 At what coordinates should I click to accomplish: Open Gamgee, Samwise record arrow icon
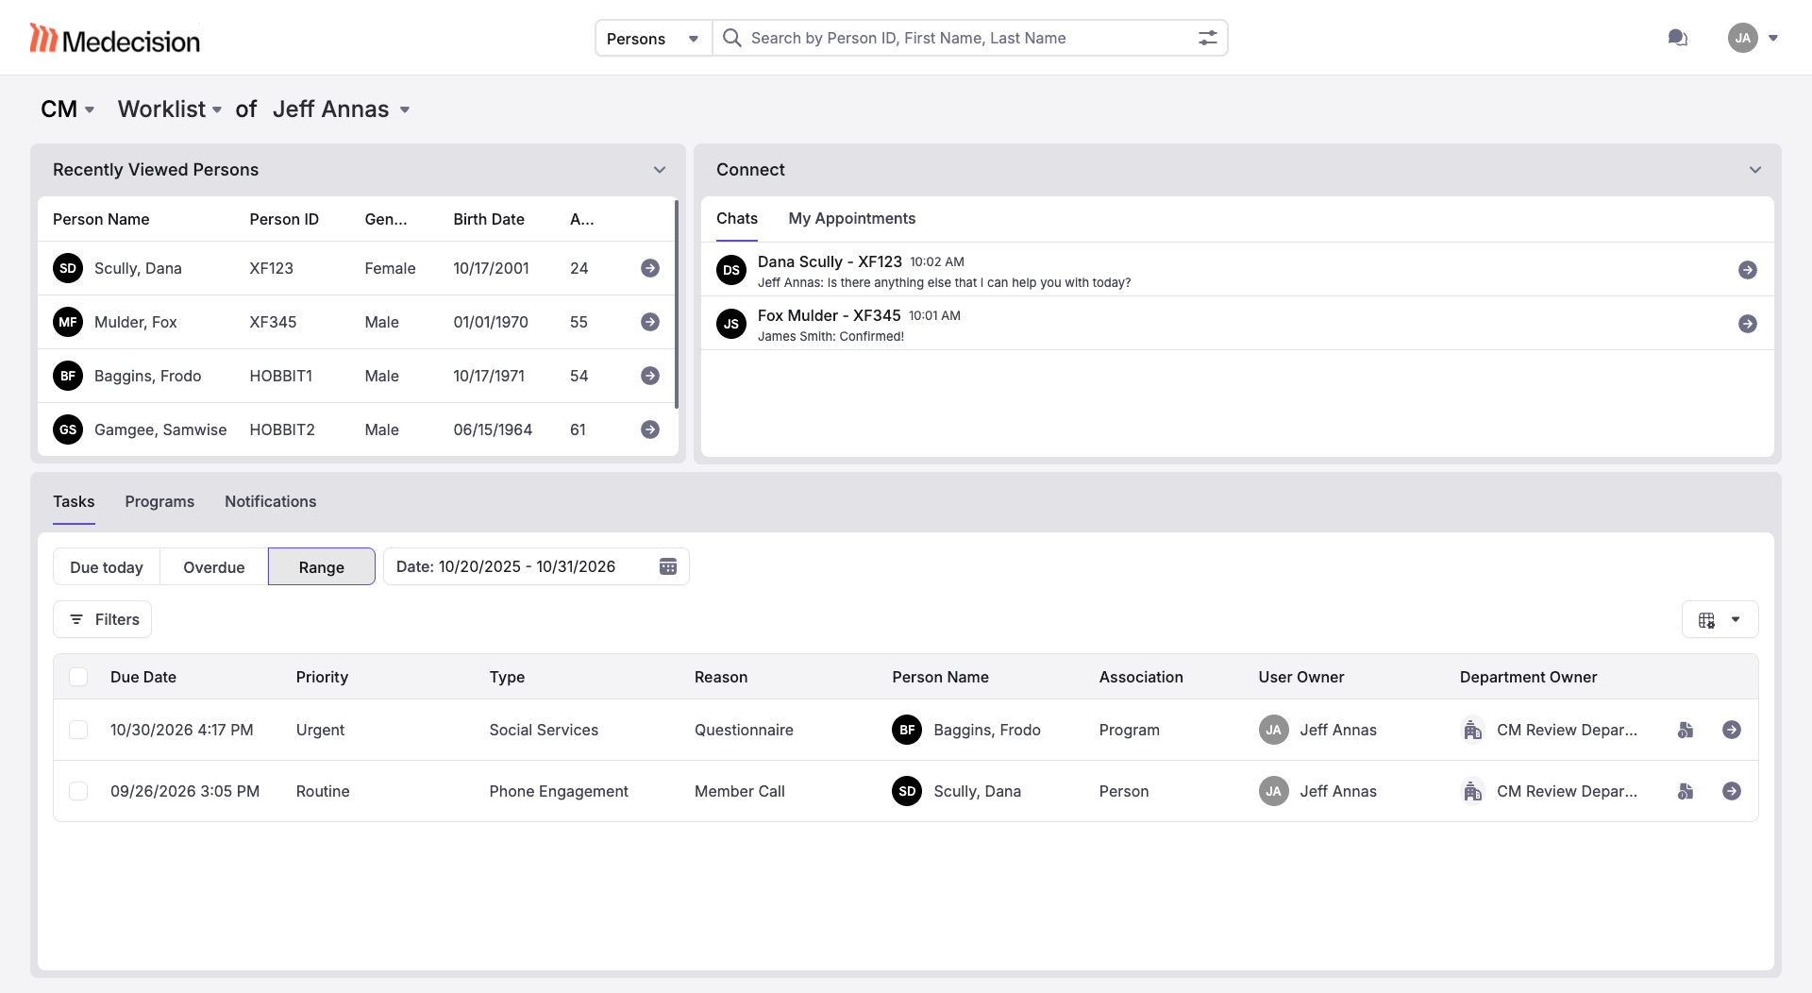pos(650,429)
